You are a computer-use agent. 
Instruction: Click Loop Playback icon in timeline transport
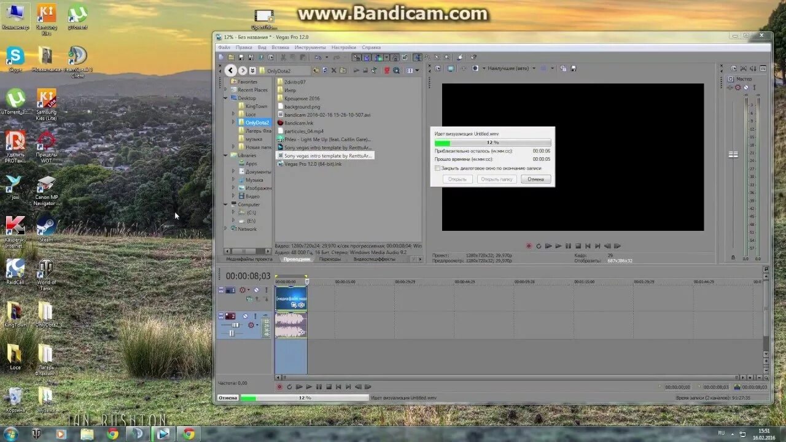289,387
